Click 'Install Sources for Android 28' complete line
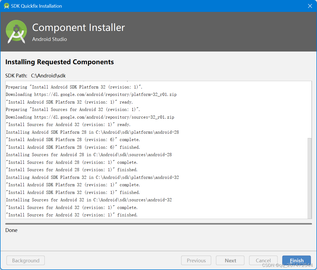Screen dimensions: 317x270 pyautogui.click(x=72, y=162)
